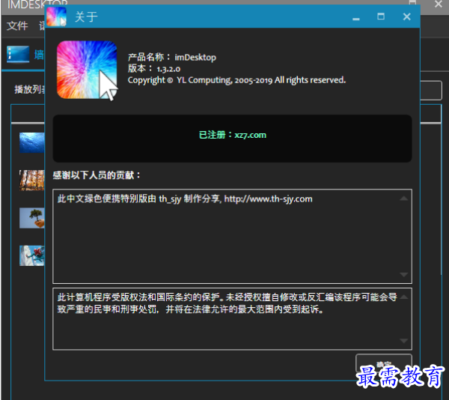This screenshot has height=400, width=449.
Task: Click the 此计算机程序受版权法 notice text
Action: pyautogui.click(x=227, y=303)
